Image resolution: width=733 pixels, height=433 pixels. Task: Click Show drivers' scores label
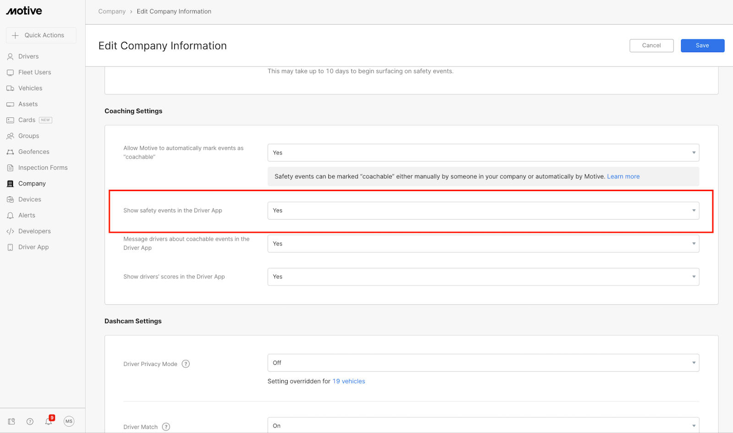[x=174, y=277]
